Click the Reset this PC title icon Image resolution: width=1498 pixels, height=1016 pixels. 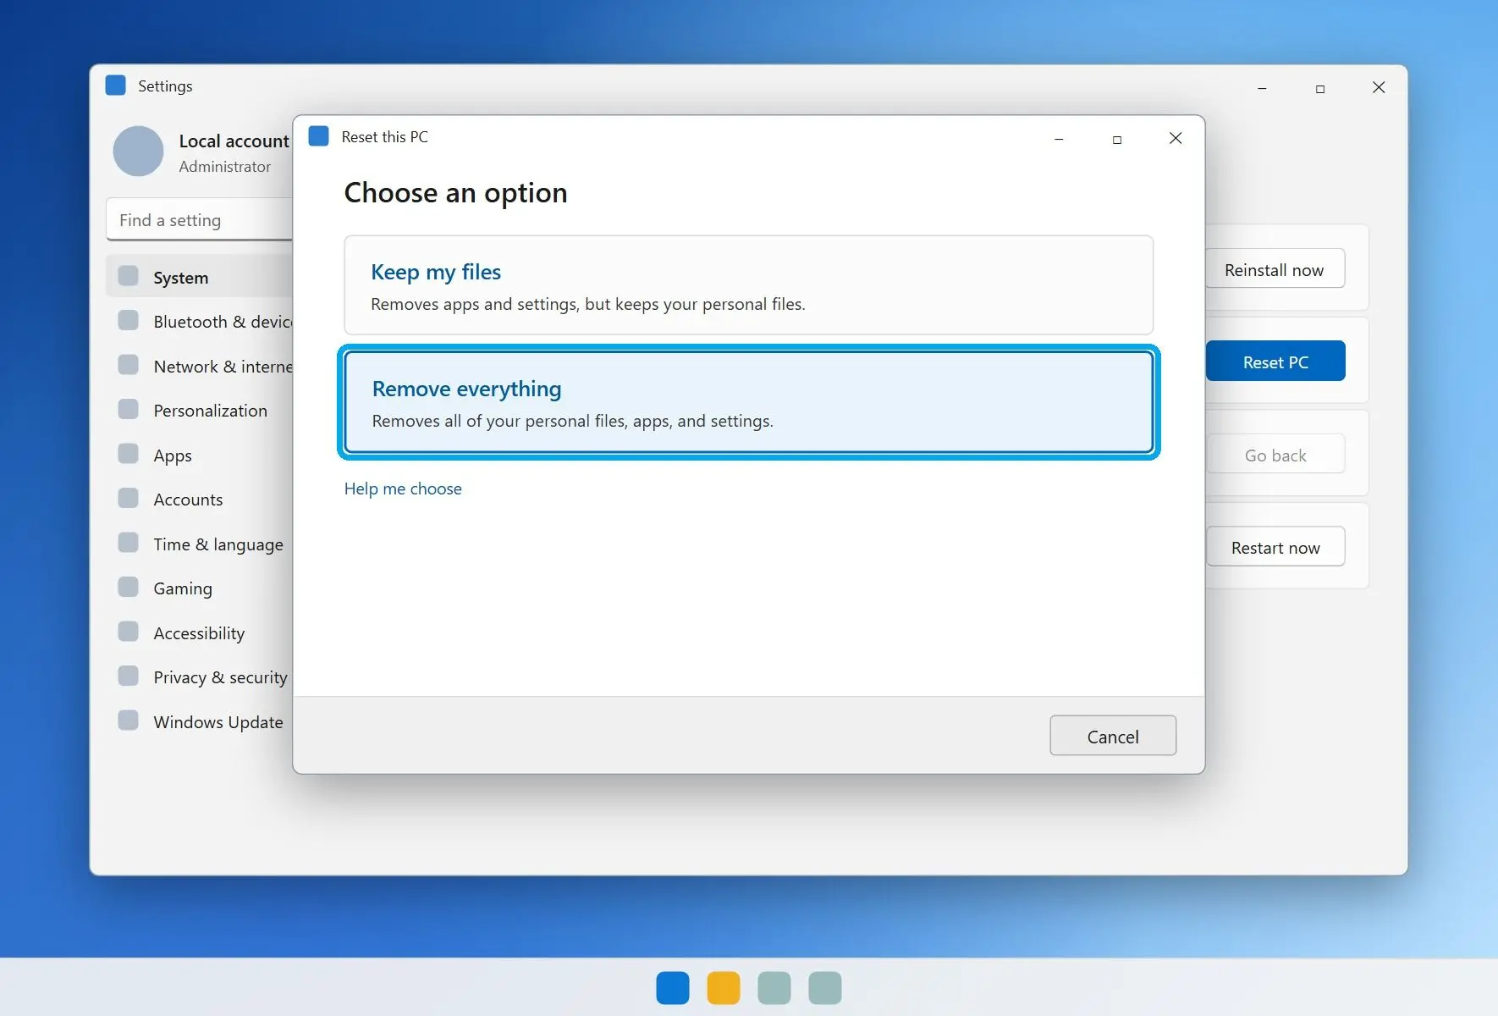point(319,136)
